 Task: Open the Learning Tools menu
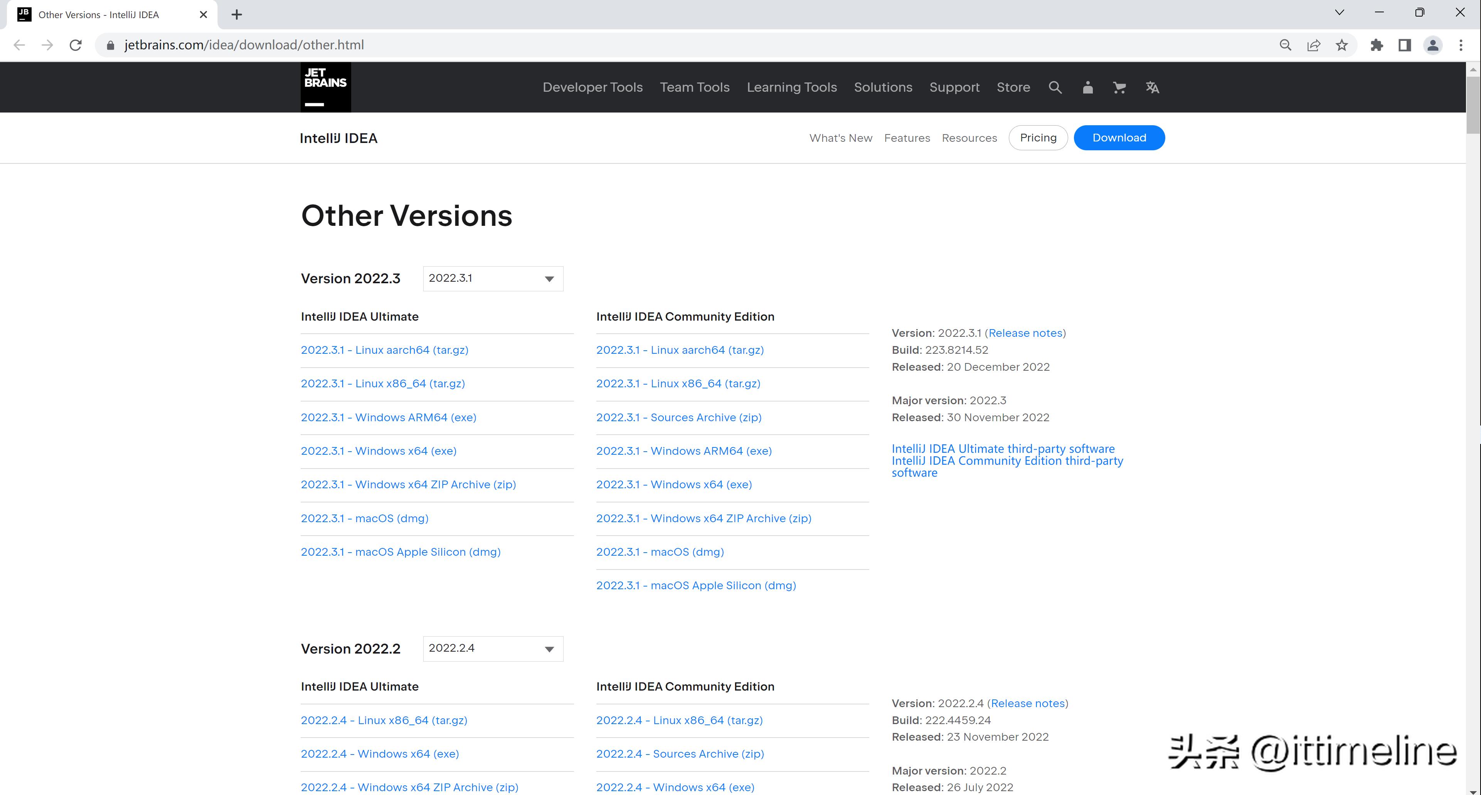(x=792, y=87)
